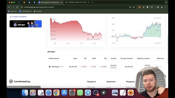Switch to the first pinned tab
Screen dimensions: 175x98
19,2
